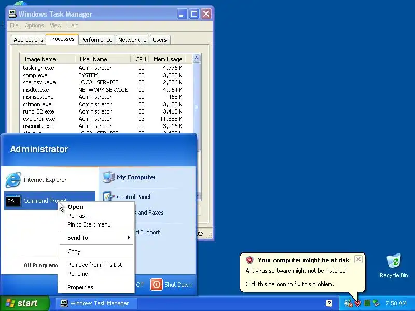Viewport: 415px width, 311px height.
Task: Sort by Mem Usage column header
Action: 167,59
